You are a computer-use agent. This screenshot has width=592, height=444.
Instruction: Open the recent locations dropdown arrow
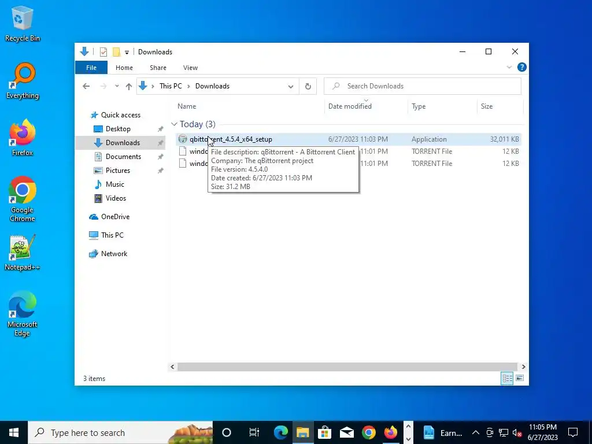click(x=117, y=86)
